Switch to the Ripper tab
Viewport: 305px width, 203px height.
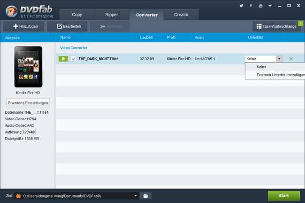[112, 15]
